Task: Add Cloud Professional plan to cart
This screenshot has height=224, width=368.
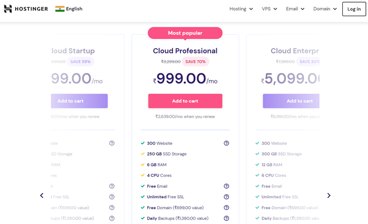Action: (185, 101)
